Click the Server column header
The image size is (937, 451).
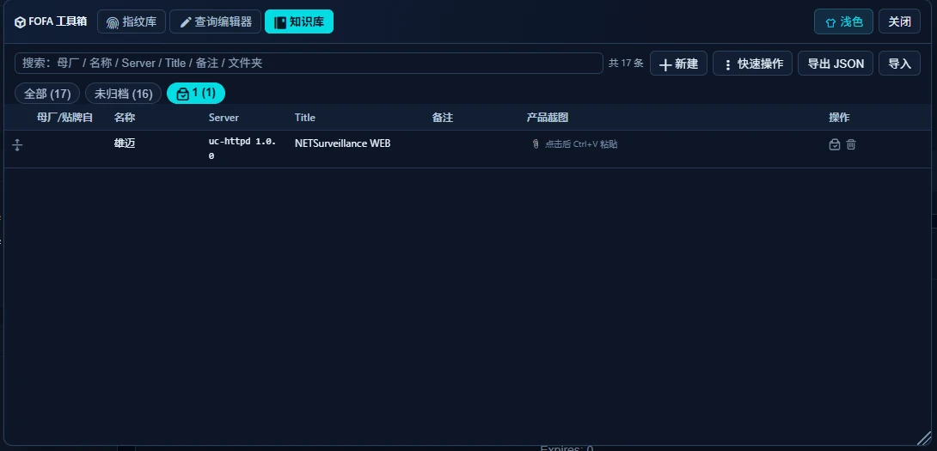coord(224,118)
